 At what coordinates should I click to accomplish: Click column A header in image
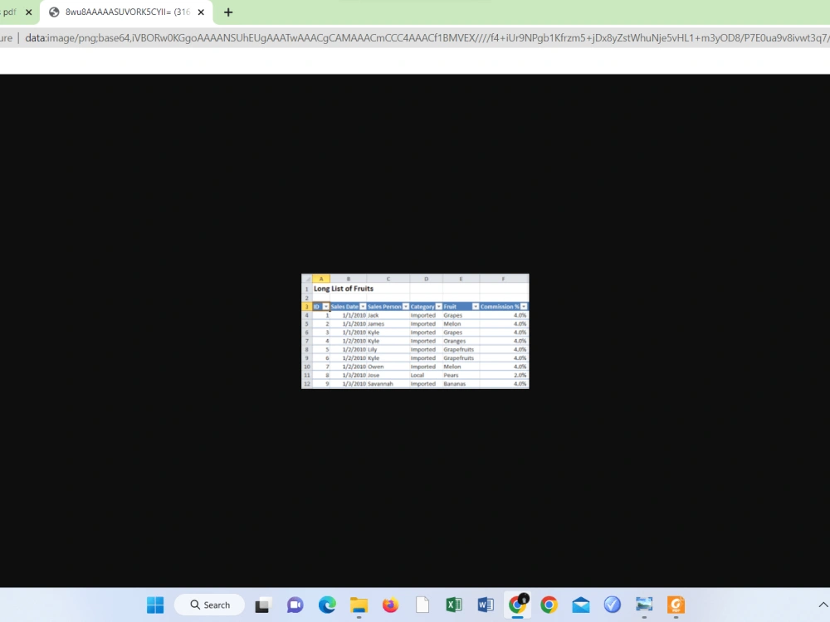(320, 279)
